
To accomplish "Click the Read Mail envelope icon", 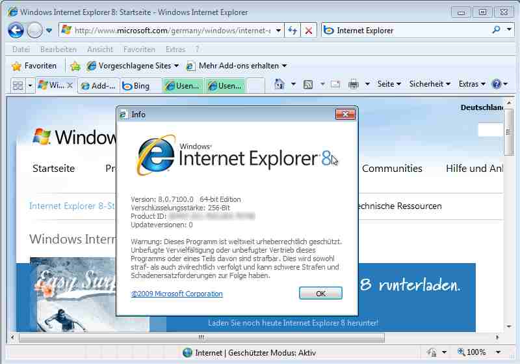I will pos(335,84).
